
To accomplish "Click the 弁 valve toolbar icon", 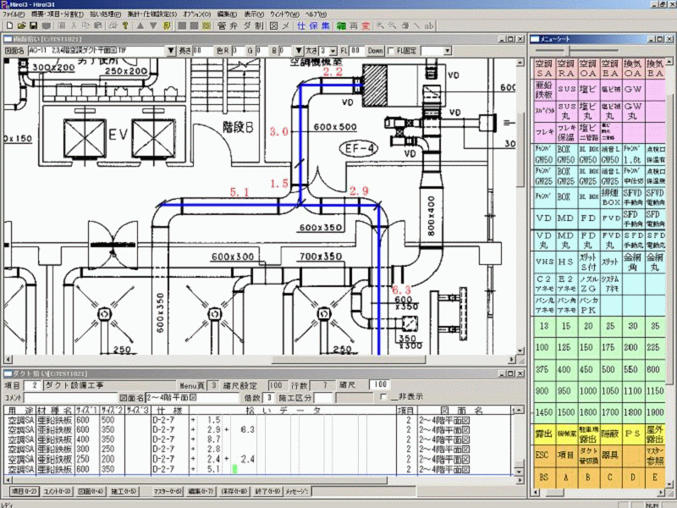I will [x=234, y=26].
